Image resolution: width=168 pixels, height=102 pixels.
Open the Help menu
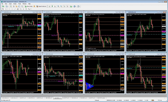tap(29, 4)
